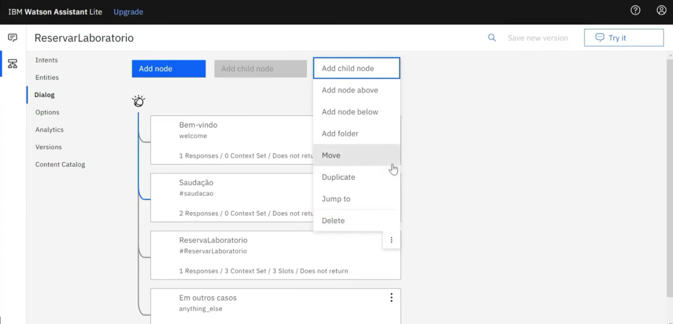Switch to the Entities section
This screenshot has height=324, width=673.
pyautogui.click(x=47, y=78)
